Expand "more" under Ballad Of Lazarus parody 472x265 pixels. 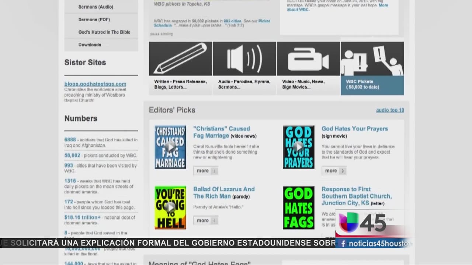[x=205, y=220]
